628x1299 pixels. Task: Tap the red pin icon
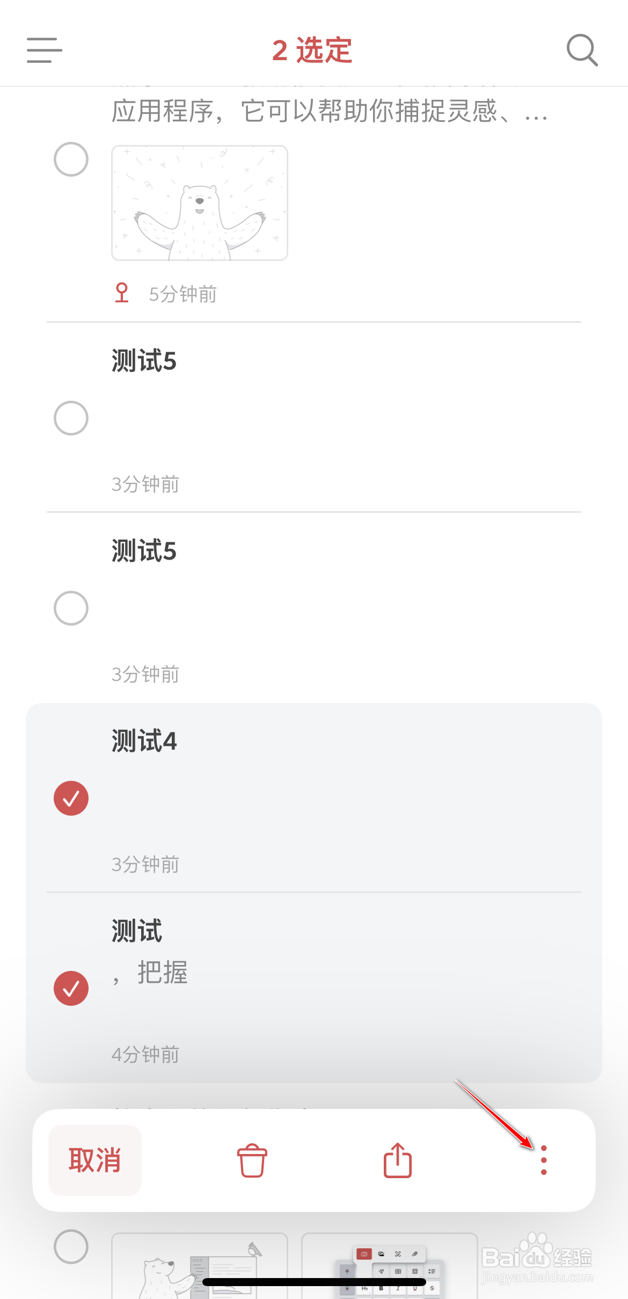coord(122,293)
